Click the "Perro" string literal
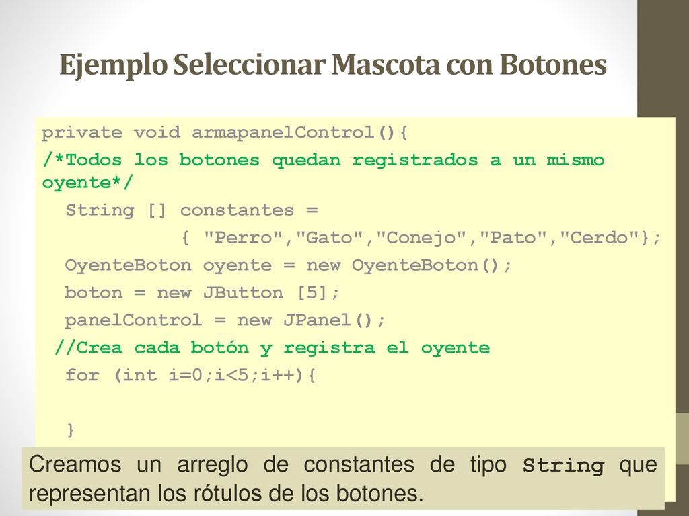The width and height of the screenshot is (689, 516). point(244,238)
